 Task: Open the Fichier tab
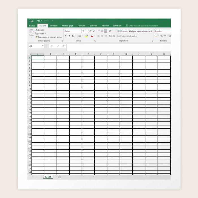32,26
